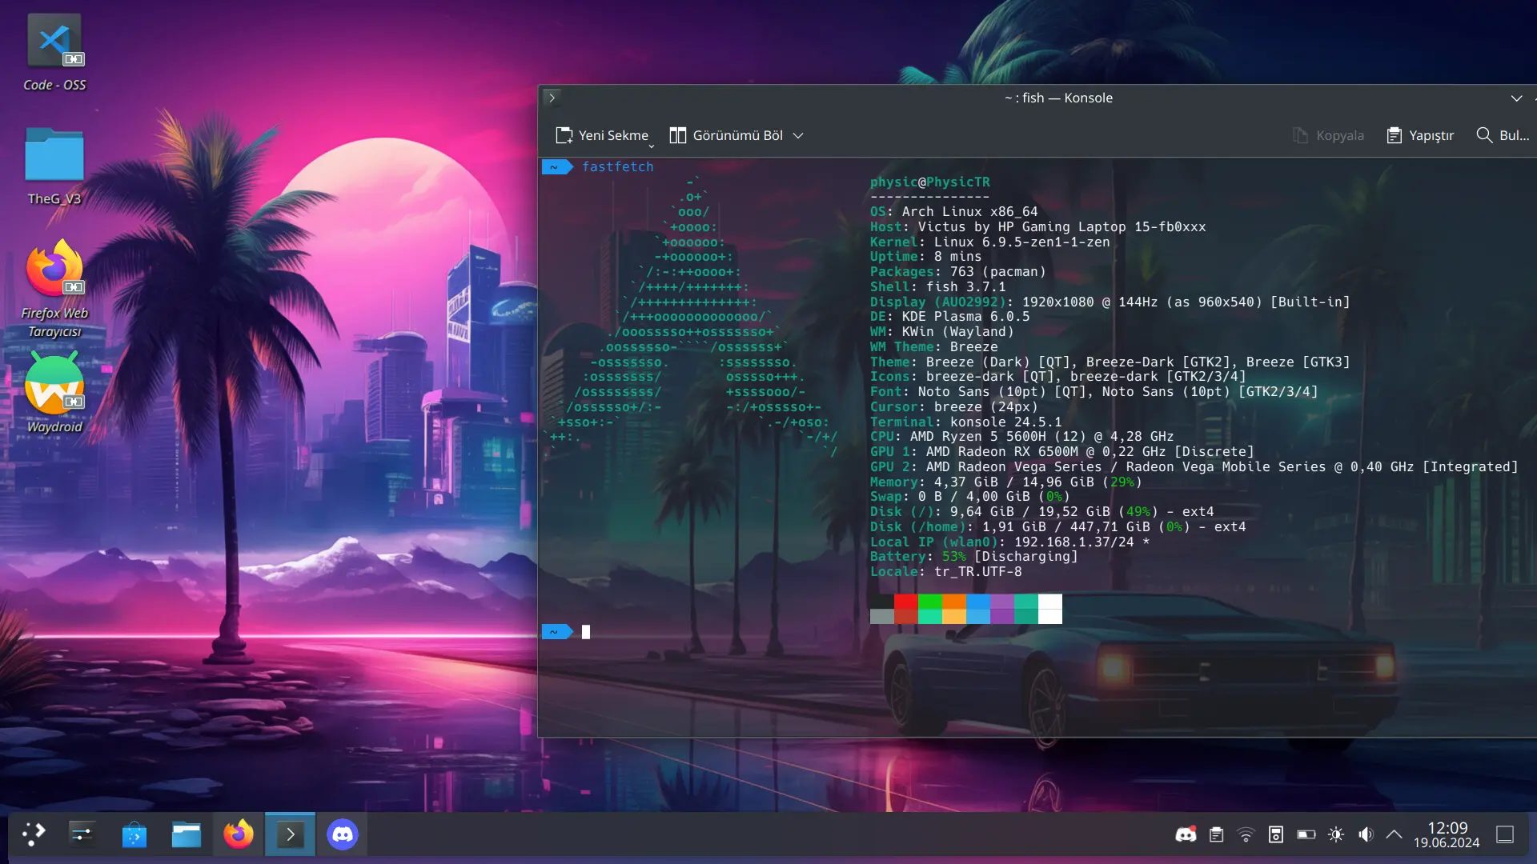Open audio volume tray icon
1537x864 pixels.
[x=1366, y=834]
